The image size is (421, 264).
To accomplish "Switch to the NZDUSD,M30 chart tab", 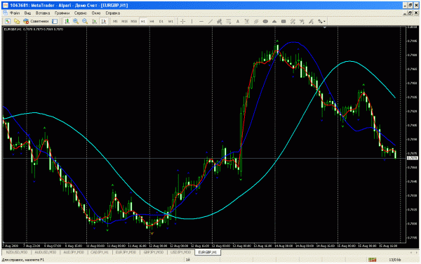I will 17,252.
